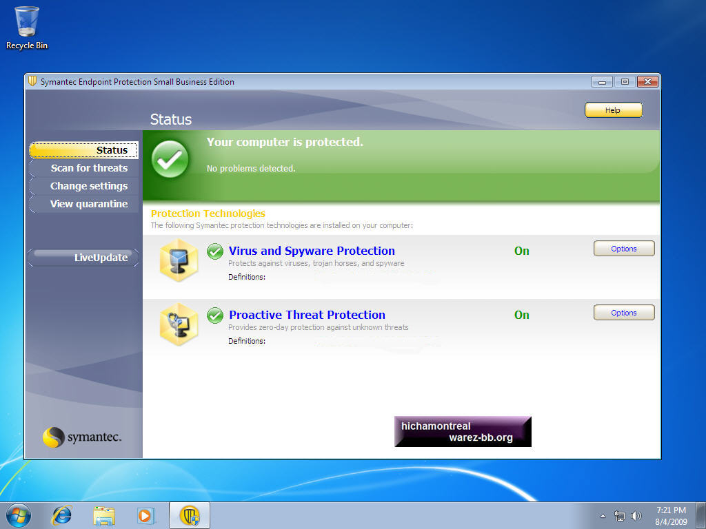
Task: Minimize the Symantec Endpoint Protection window
Action: coord(602,82)
